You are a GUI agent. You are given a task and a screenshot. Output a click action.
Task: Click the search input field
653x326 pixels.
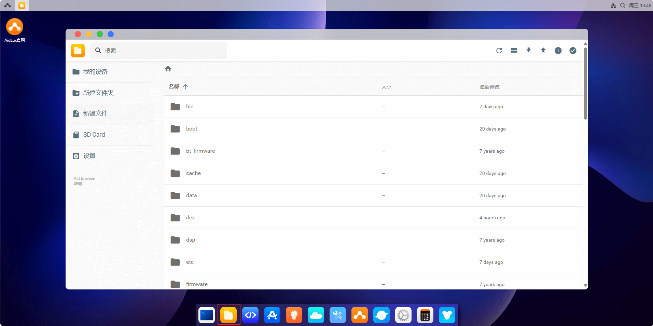pyautogui.click(x=164, y=51)
